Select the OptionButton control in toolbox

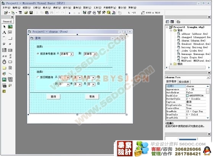pyautogui.click(x=10, y=44)
